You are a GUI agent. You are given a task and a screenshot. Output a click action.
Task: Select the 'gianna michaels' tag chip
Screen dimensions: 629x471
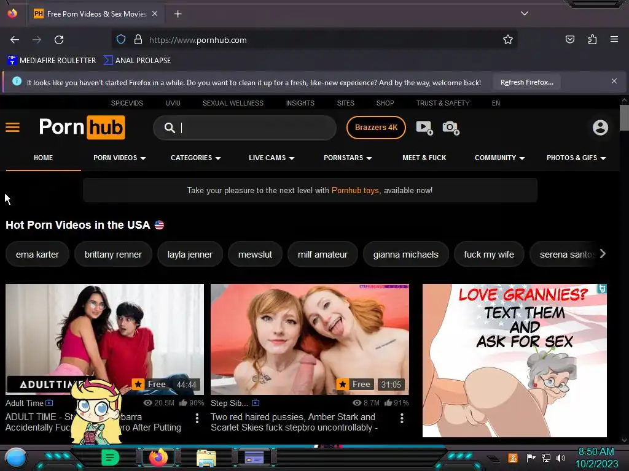pyautogui.click(x=405, y=255)
